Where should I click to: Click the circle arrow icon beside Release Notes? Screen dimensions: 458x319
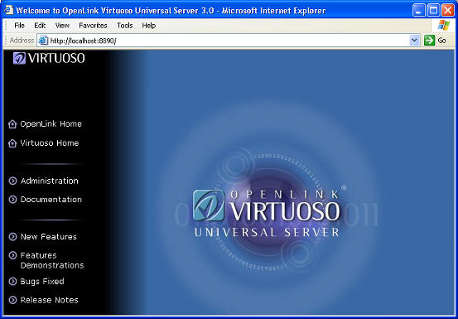pos(12,300)
